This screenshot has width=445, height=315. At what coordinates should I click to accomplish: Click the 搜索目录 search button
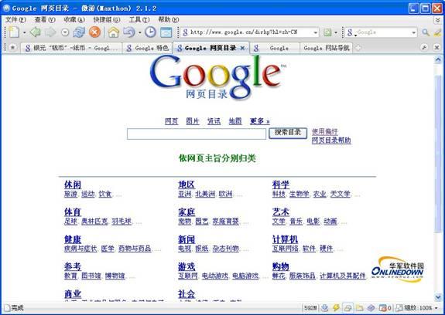pyautogui.click(x=288, y=133)
